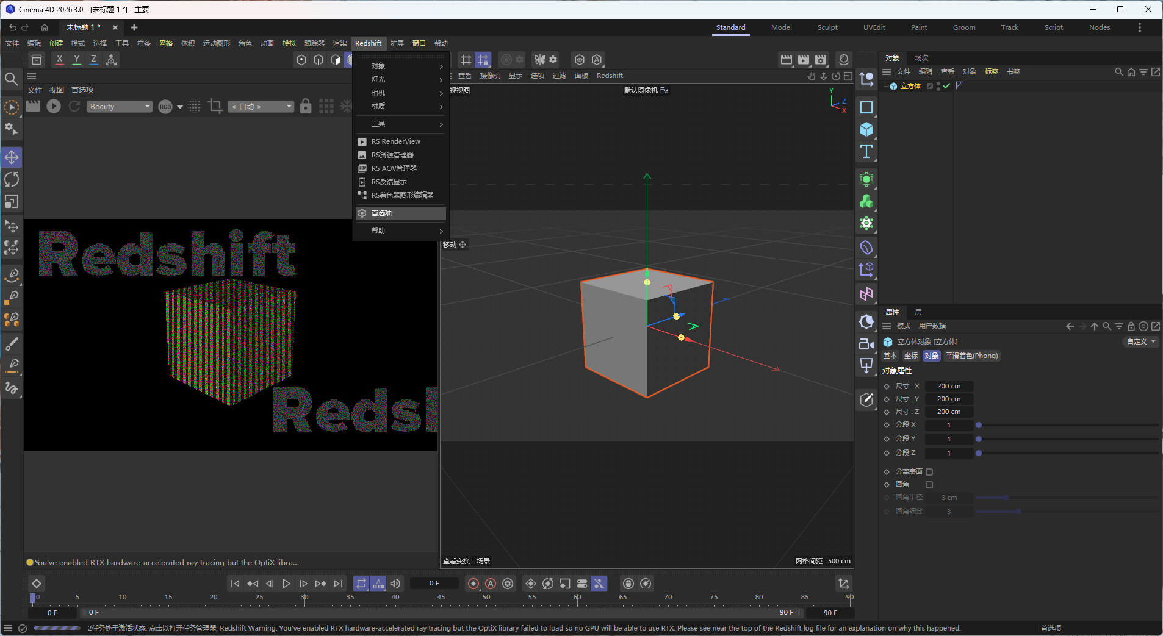This screenshot has width=1163, height=636.
Task: Click the 尺寸 . X value field
Action: coord(949,386)
